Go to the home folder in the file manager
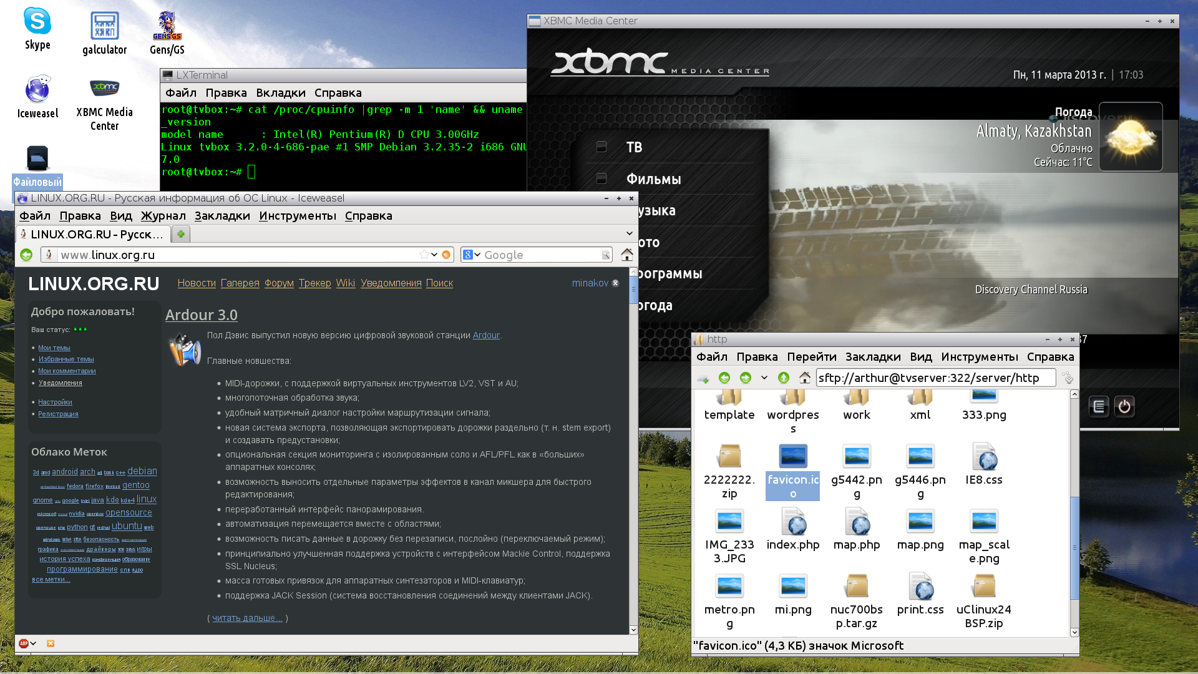The width and height of the screenshot is (1198, 674). click(x=805, y=378)
